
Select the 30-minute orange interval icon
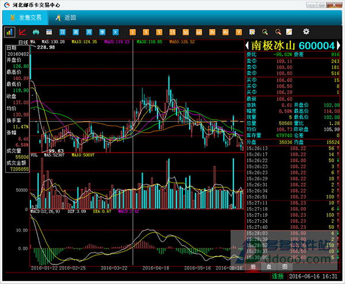186,32
